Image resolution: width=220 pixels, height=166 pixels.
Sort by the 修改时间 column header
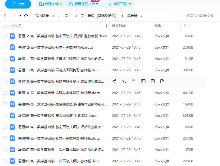pos(119,26)
